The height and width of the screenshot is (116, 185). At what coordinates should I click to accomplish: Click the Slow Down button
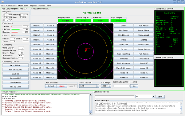coord(144,59)
